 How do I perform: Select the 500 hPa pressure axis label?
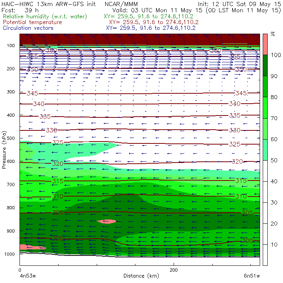click(11, 138)
